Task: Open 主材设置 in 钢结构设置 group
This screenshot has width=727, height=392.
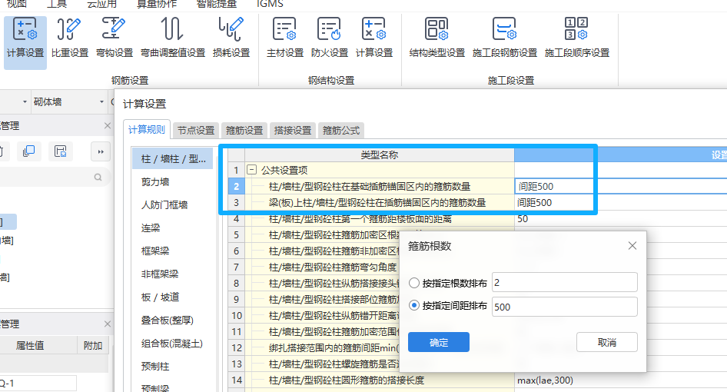Action: (284, 39)
